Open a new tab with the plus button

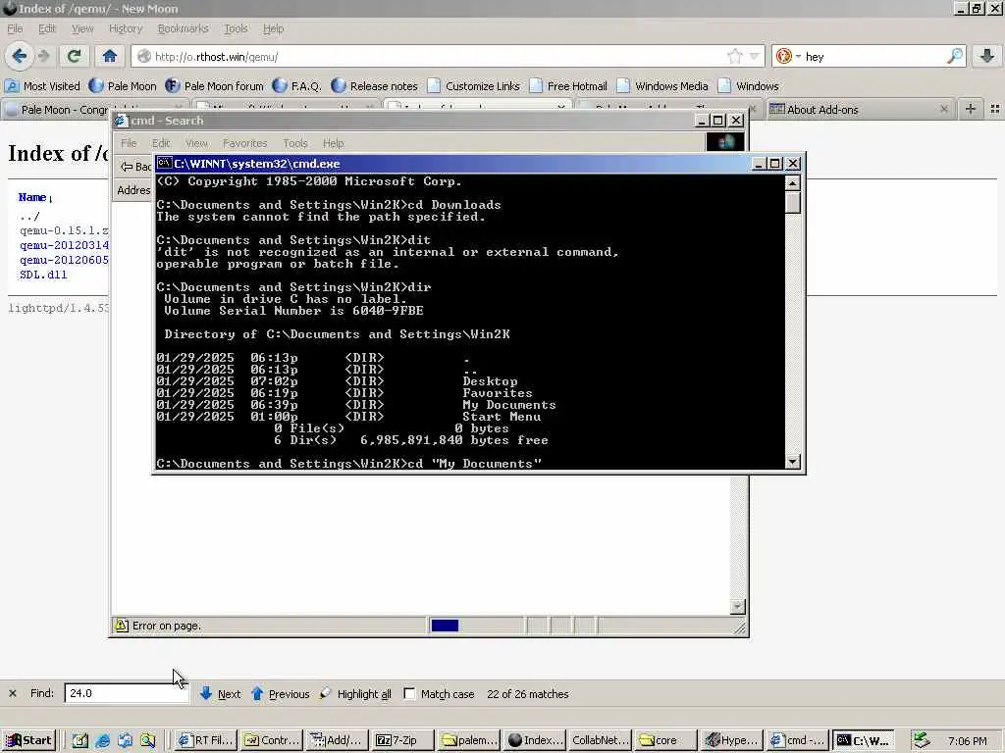(971, 110)
